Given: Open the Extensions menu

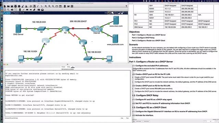Looking at the screenshot, I should 42,1.
